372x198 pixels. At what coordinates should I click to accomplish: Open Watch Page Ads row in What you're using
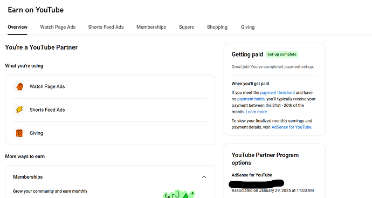tap(111, 86)
